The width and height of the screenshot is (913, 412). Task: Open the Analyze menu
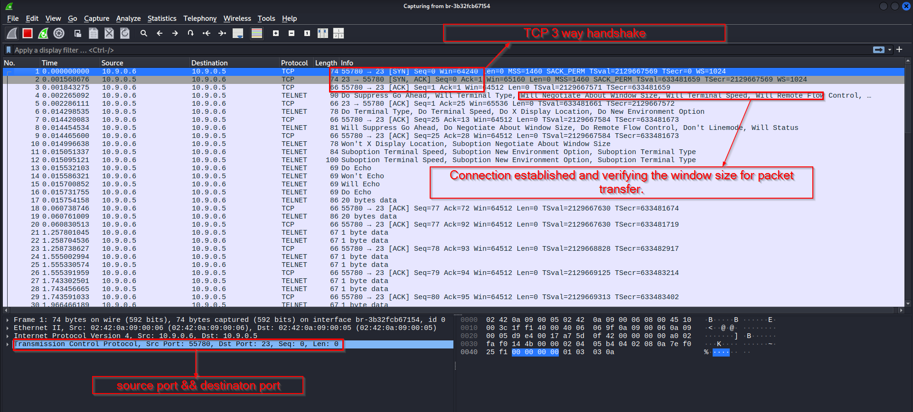(x=128, y=18)
